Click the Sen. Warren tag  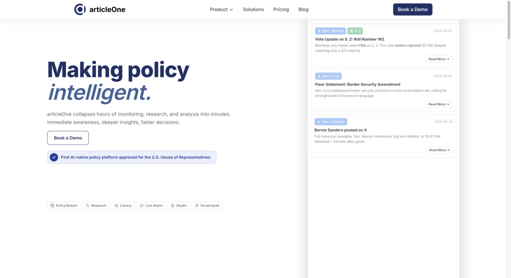pos(330,31)
